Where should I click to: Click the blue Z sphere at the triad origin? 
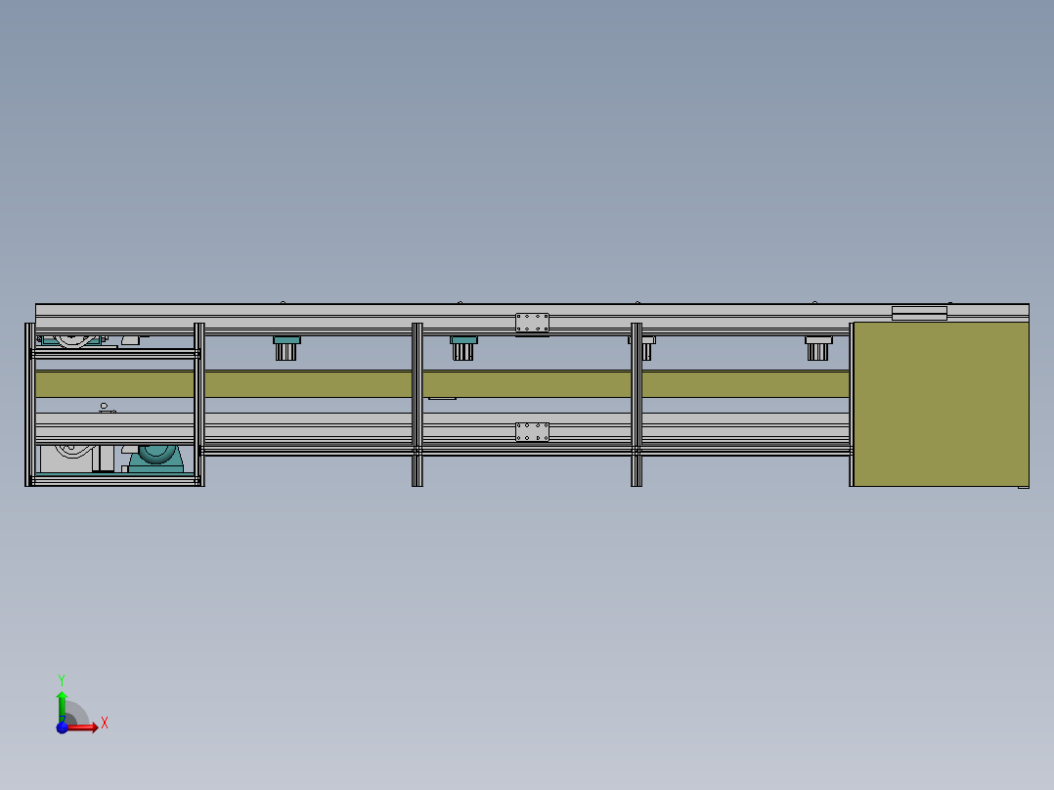[x=62, y=727]
